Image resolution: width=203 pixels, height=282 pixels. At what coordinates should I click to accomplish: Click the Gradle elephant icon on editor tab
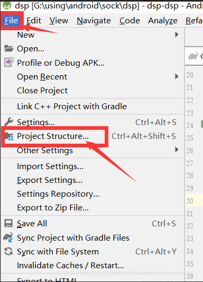(x=193, y=56)
